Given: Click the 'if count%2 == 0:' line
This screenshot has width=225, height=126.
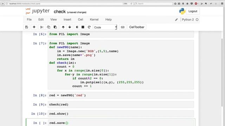Looking at the screenshot, I should 88,78.
